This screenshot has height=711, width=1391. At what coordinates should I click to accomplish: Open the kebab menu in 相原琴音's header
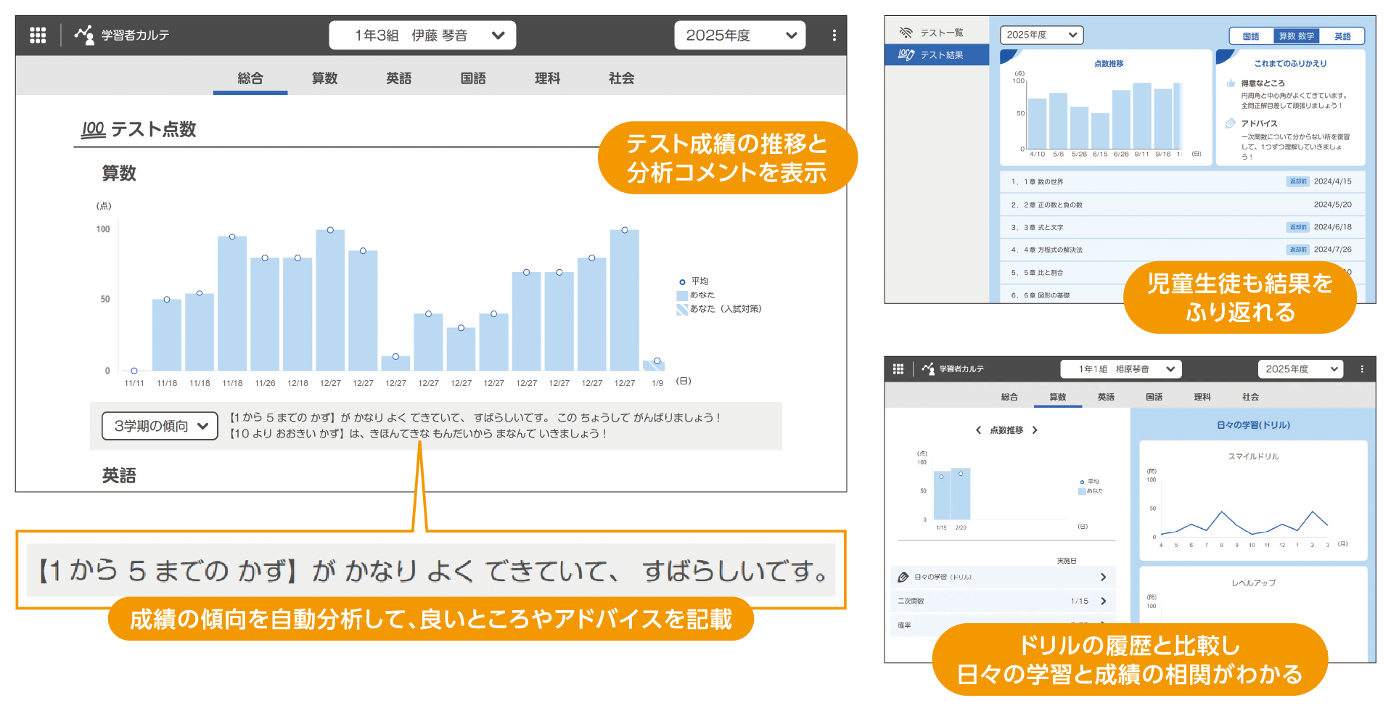pyautogui.click(x=1361, y=369)
